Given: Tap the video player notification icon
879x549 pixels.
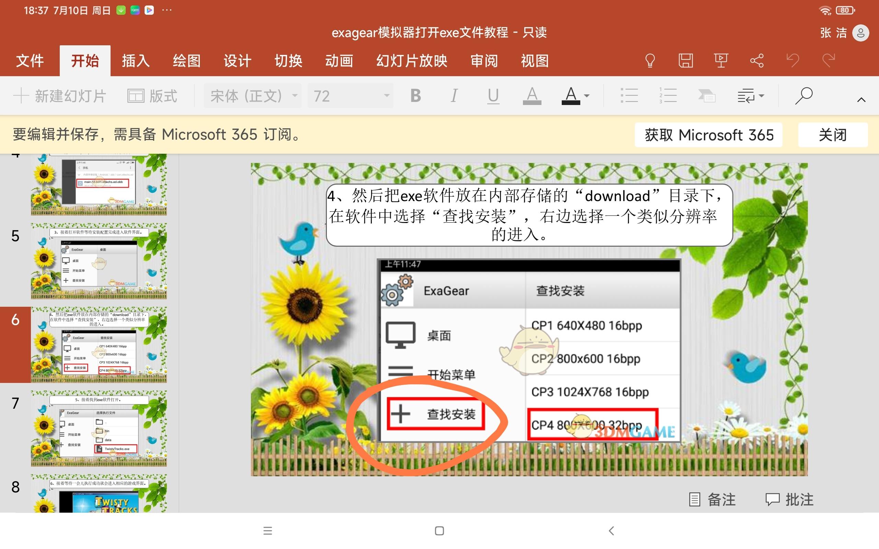Looking at the screenshot, I should [x=149, y=10].
